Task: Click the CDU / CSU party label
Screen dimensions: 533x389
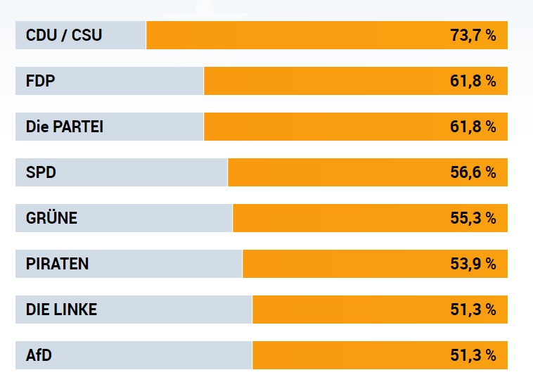Action: [64, 35]
